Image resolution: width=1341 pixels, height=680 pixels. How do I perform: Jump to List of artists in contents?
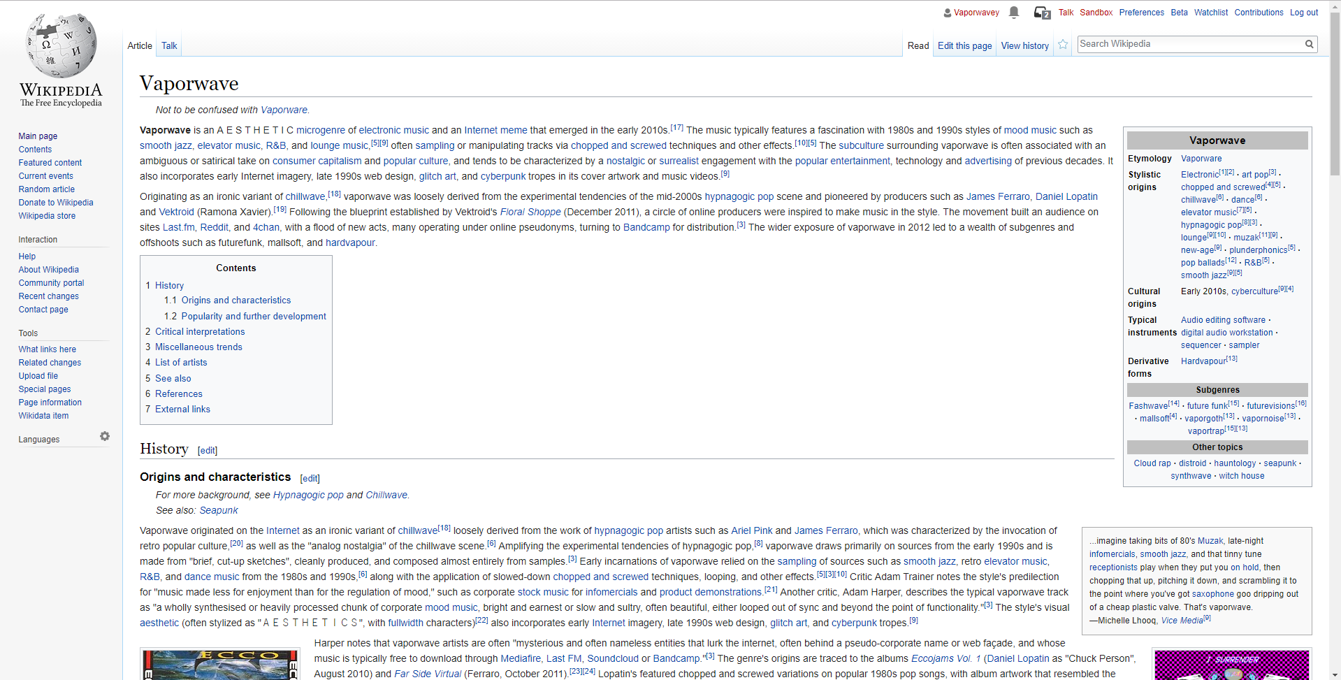click(x=181, y=363)
